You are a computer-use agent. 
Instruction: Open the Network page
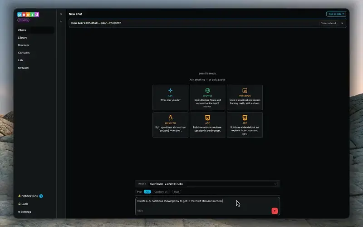pos(24,68)
